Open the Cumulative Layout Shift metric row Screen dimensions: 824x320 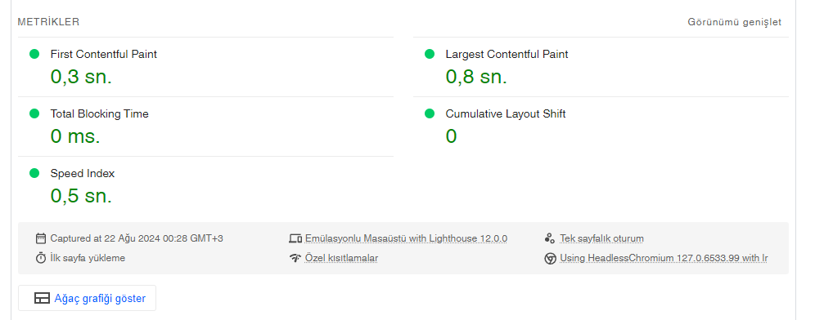pyautogui.click(x=601, y=127)
